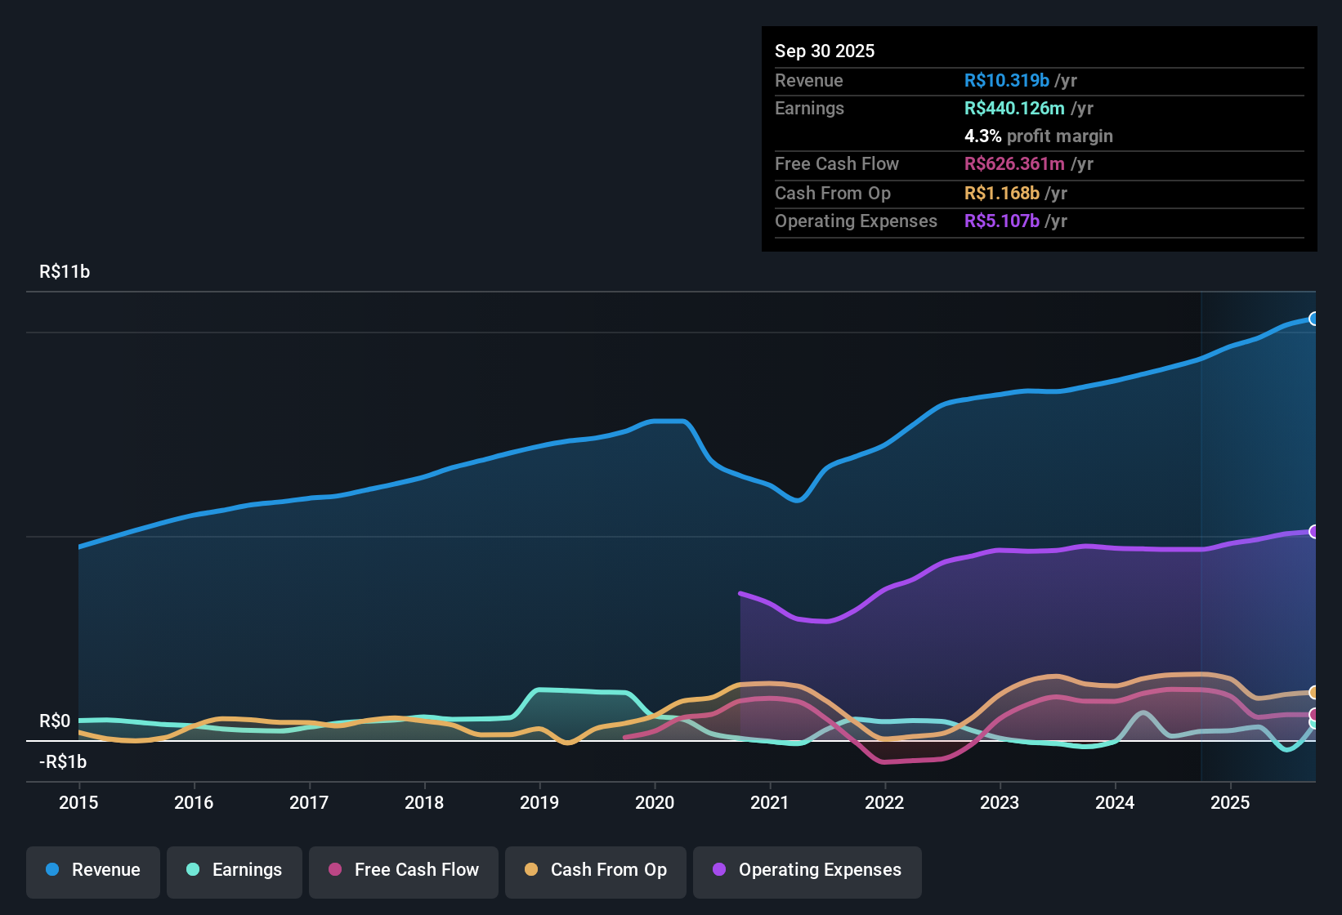The height and width of the screenshot is (915, 1342).
Task: Click the Revenue endpoint marker on the chart
Action: [x=1314, y=319]
